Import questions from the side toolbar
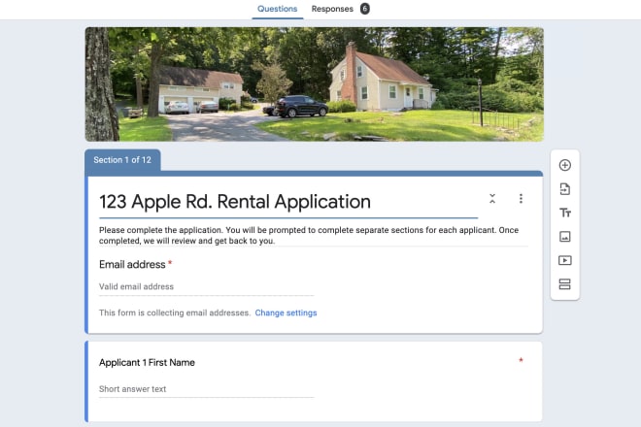Viewport: 641px width, 427px height. click(x=565, y=189)
